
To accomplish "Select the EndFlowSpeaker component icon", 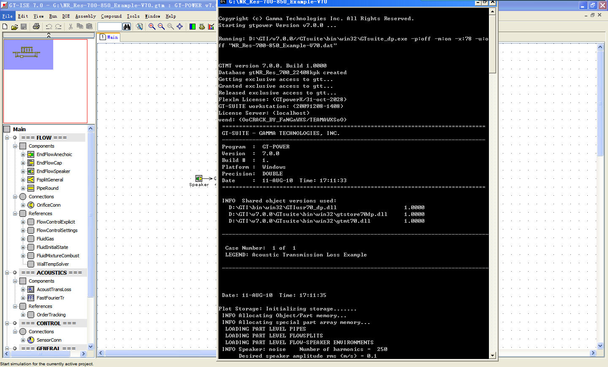I will [31, 171].
